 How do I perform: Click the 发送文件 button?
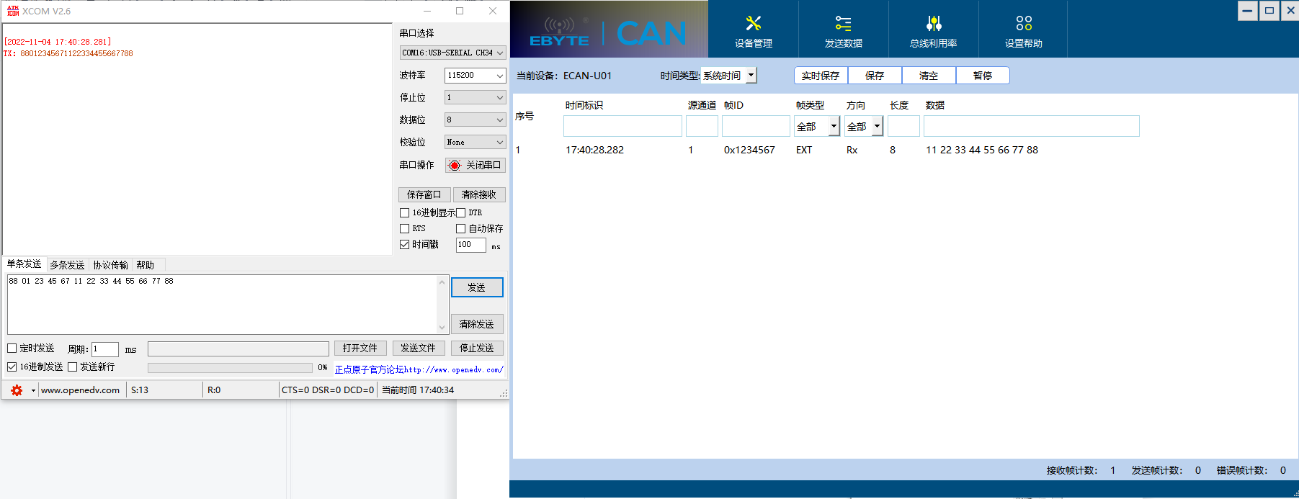419,349
